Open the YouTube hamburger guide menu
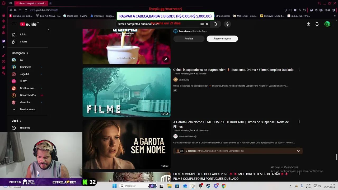This screenshot has width=338, height=190. click(14, 24)
